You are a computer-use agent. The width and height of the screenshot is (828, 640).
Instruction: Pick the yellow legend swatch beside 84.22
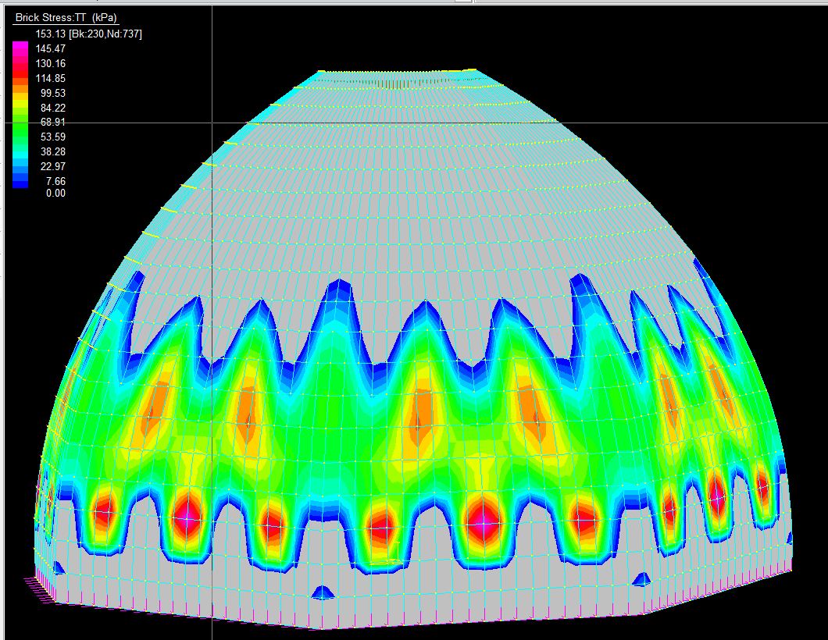tap(20, 108)
